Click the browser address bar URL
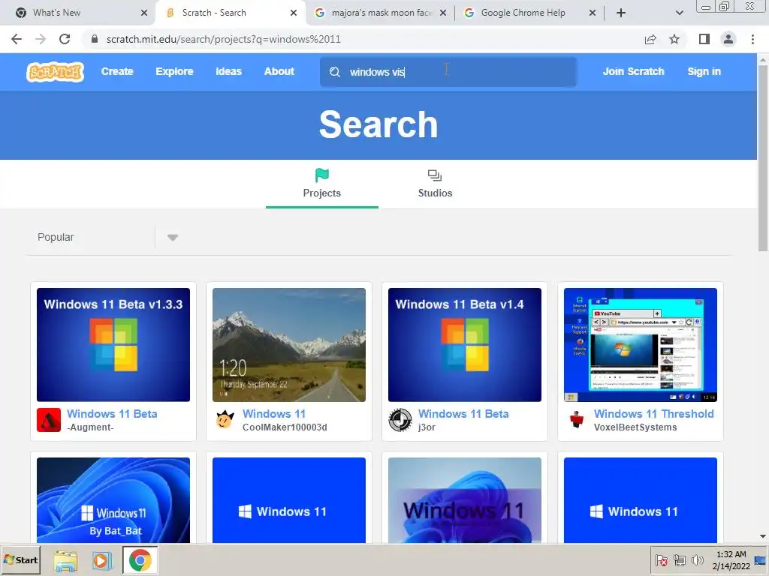Image resolution: width=769 pixels, height=576 pixels. click(223, 39)
